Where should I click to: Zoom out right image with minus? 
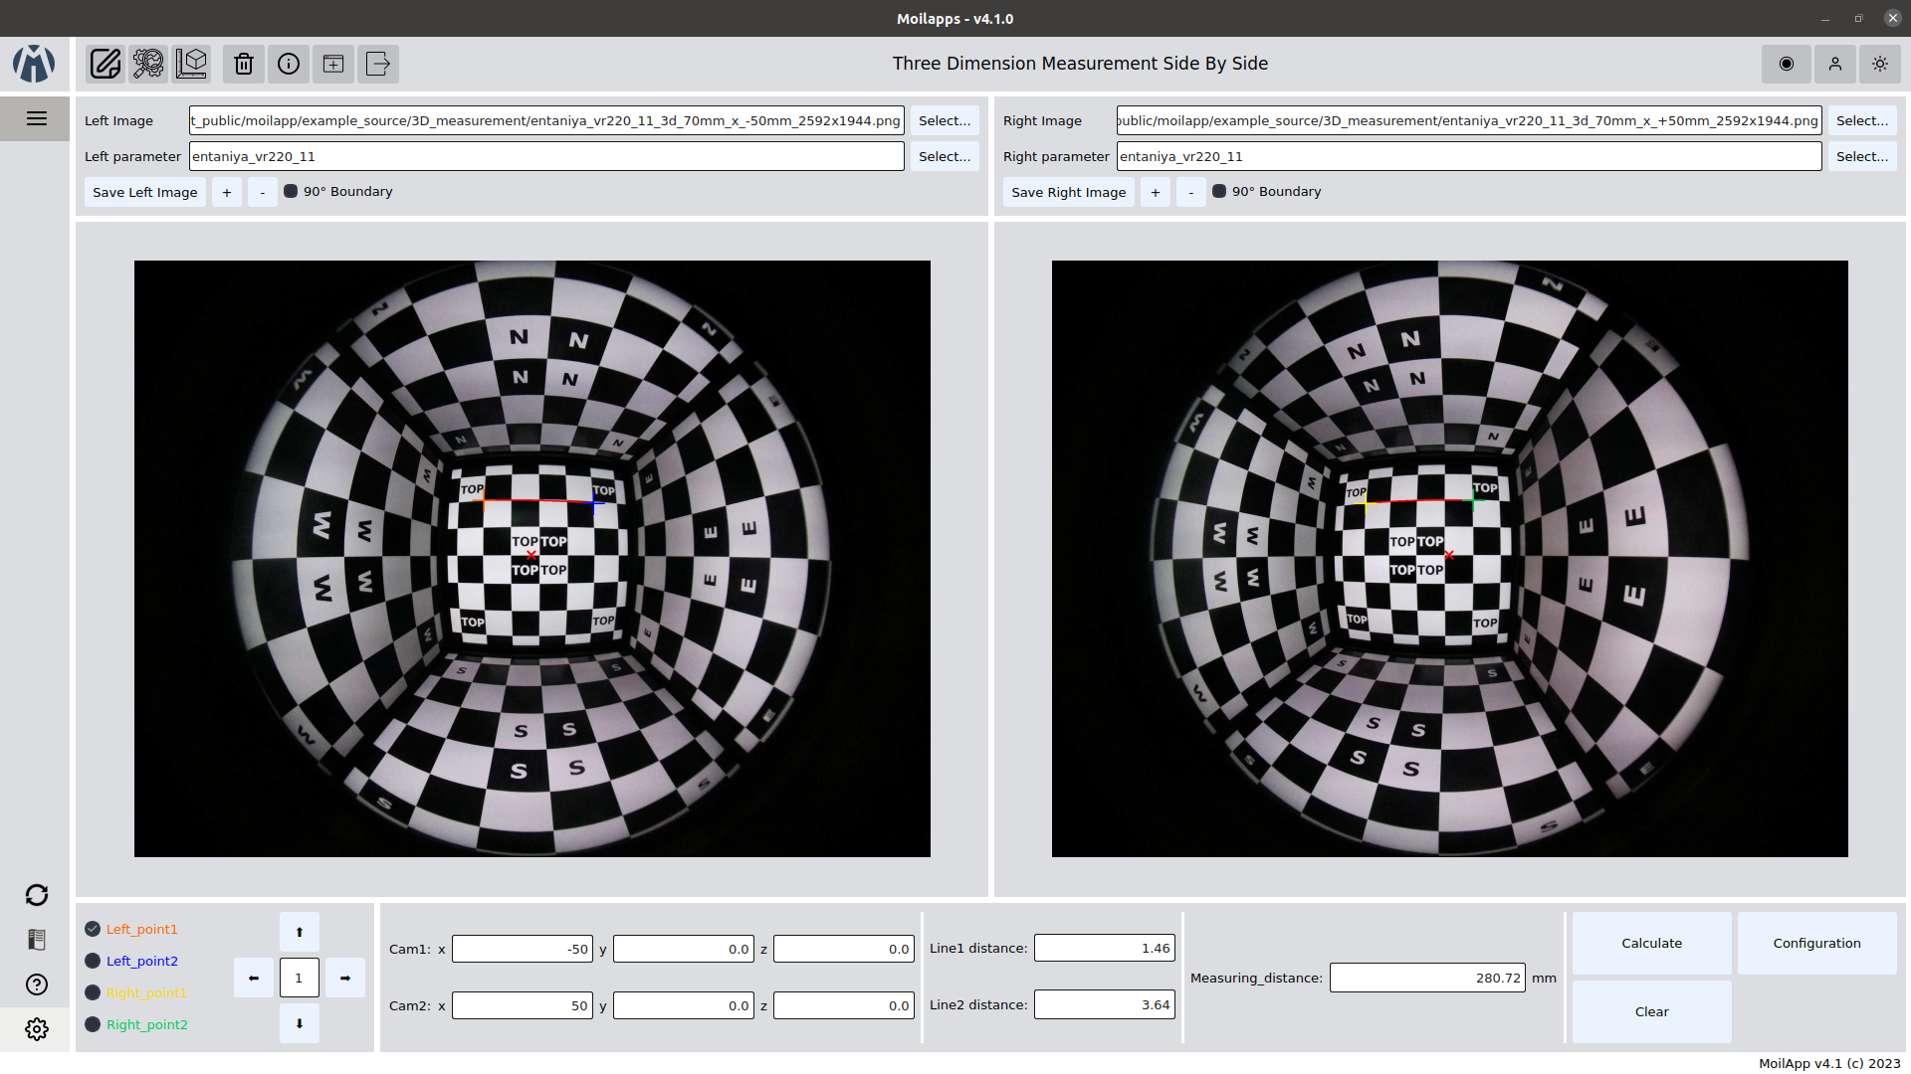coord(1191,192)
